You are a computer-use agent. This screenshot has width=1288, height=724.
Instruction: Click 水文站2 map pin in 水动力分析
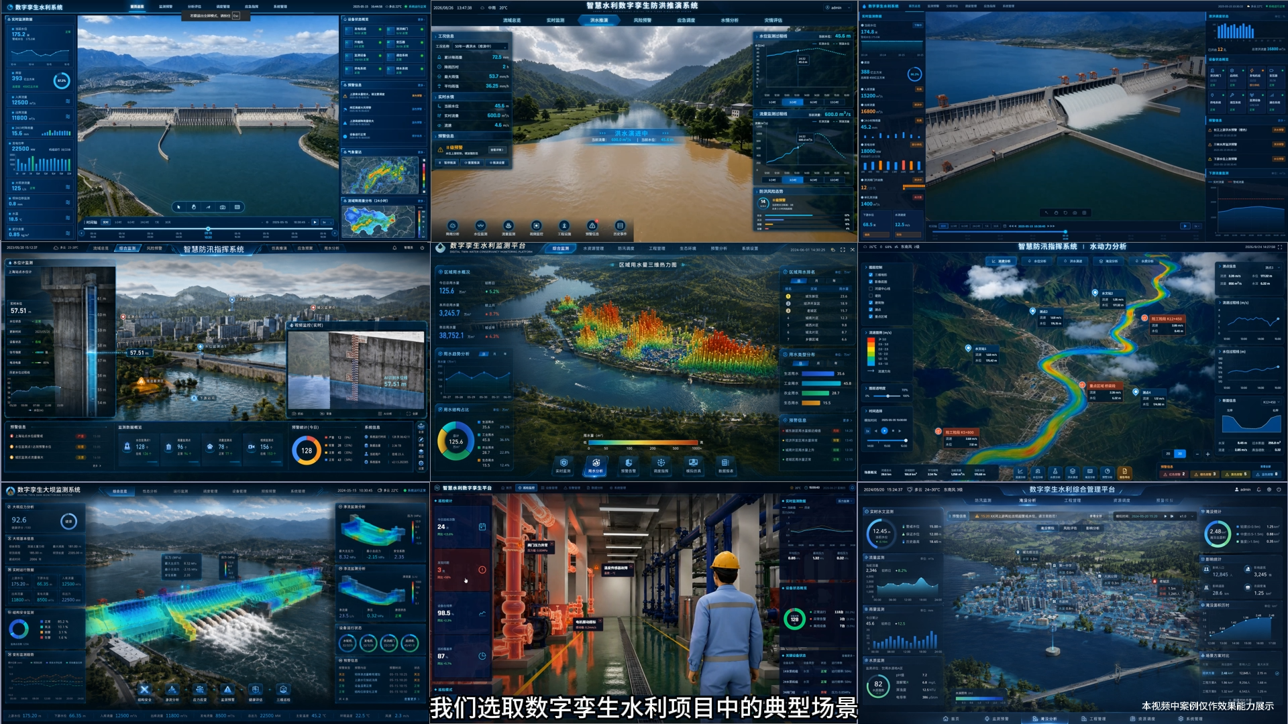click(1095, 293)
